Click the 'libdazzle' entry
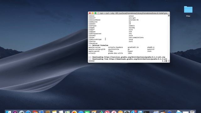Image resolution: width=201 pixels, height=113 pixels. point(93,22)
